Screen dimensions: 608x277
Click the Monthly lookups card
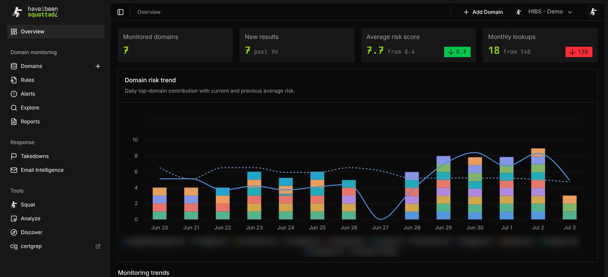[x=540, y=45]
